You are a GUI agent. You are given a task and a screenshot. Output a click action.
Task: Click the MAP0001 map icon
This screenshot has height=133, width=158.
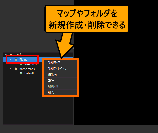(x=21, y=64)
